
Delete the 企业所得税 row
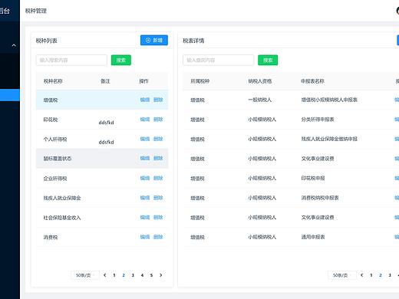coord(158,178)
